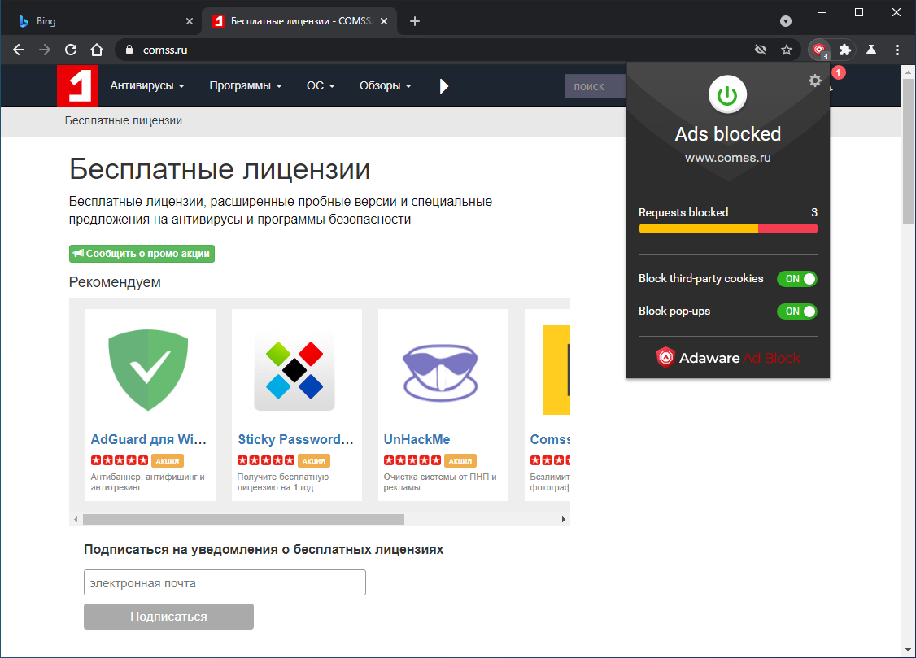Close the Бесплатные лицензии tab

click(x=384, y=21)
